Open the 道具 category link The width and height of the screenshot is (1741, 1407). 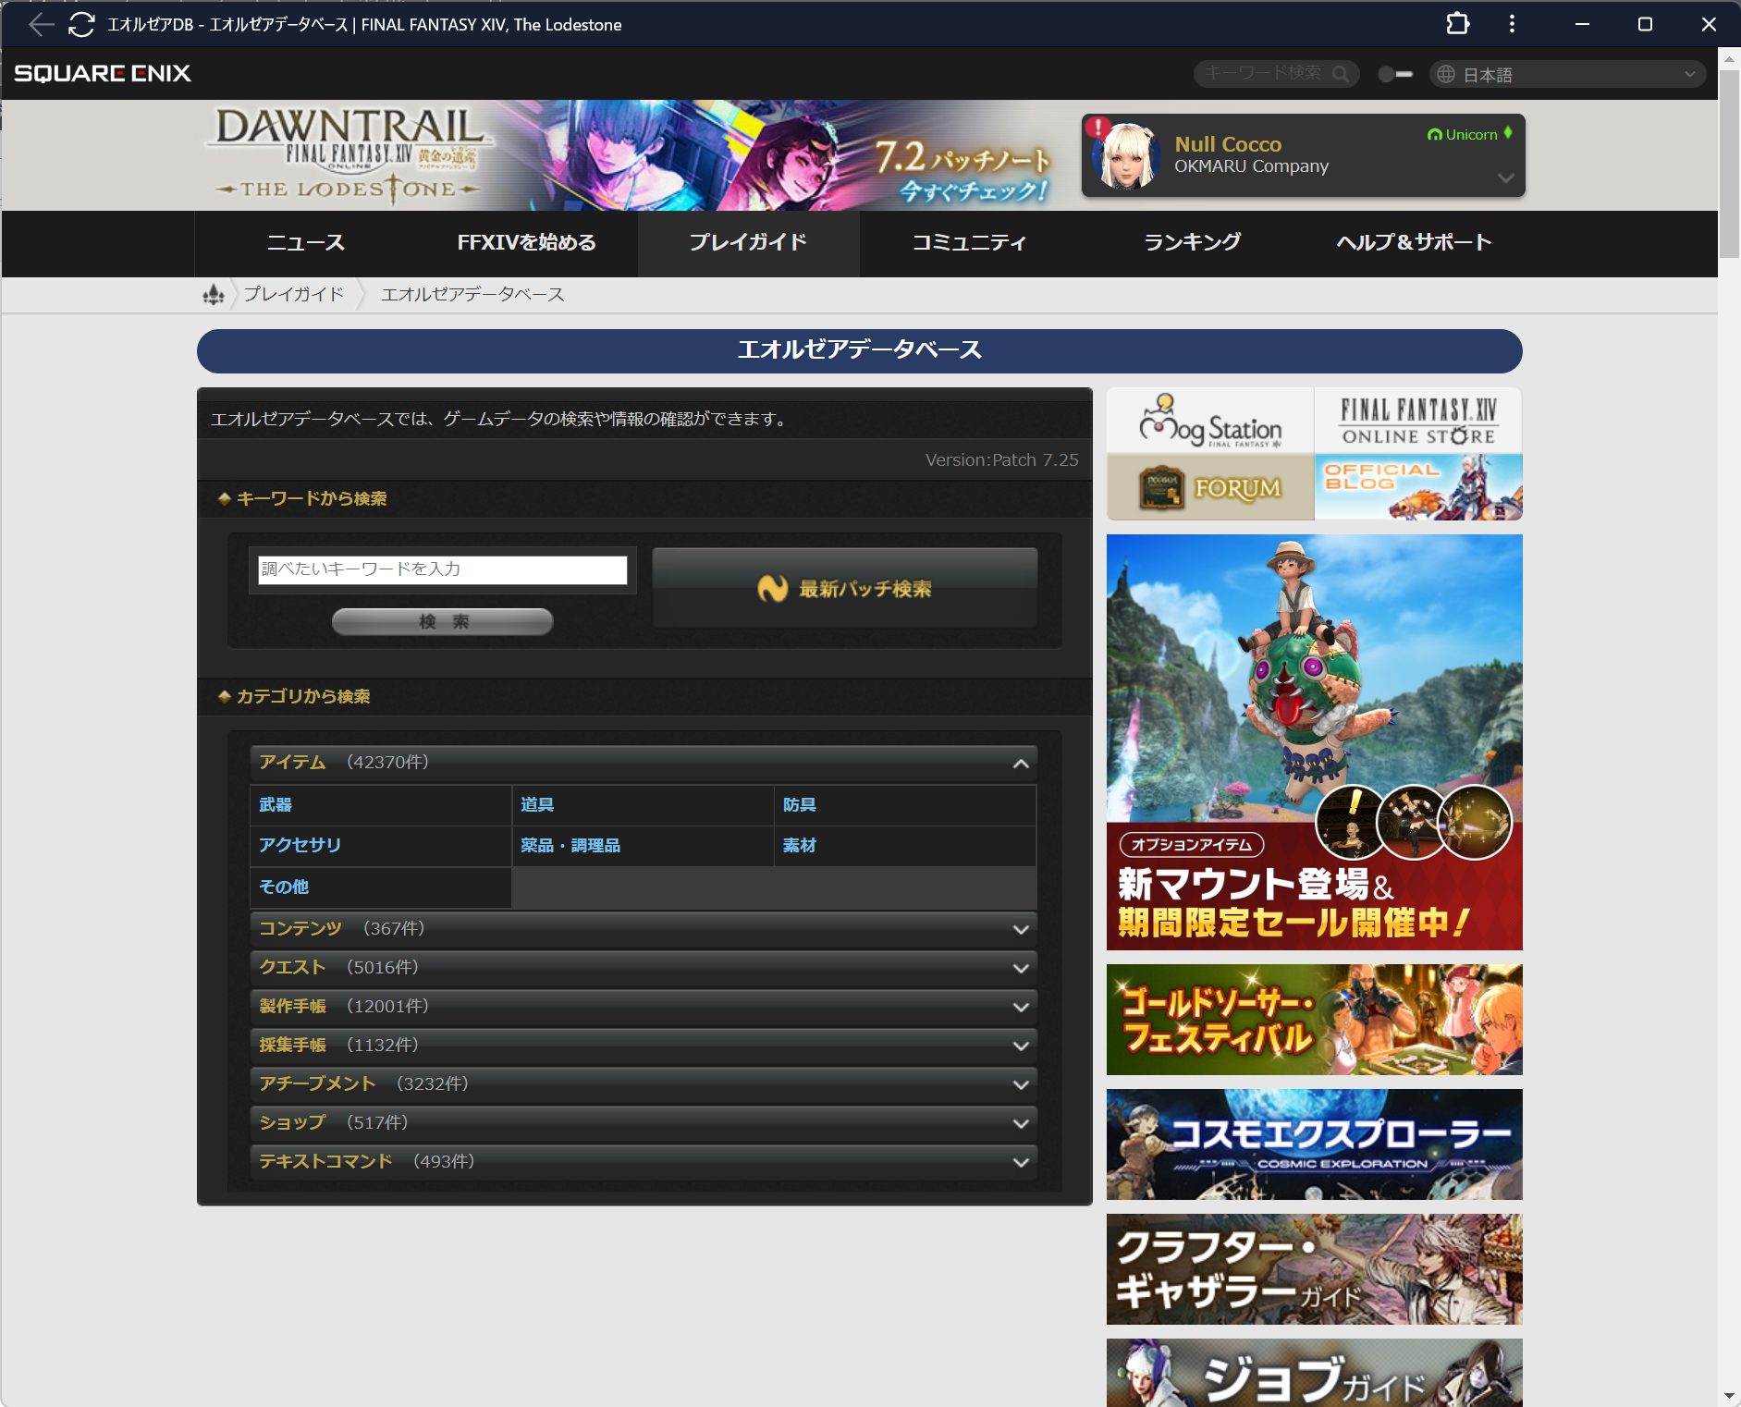[537, 805]
